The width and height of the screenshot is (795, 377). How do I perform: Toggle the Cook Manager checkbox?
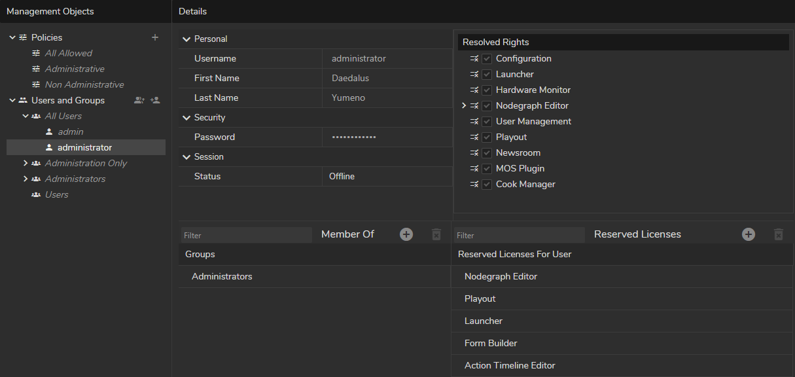coord(487,185)
